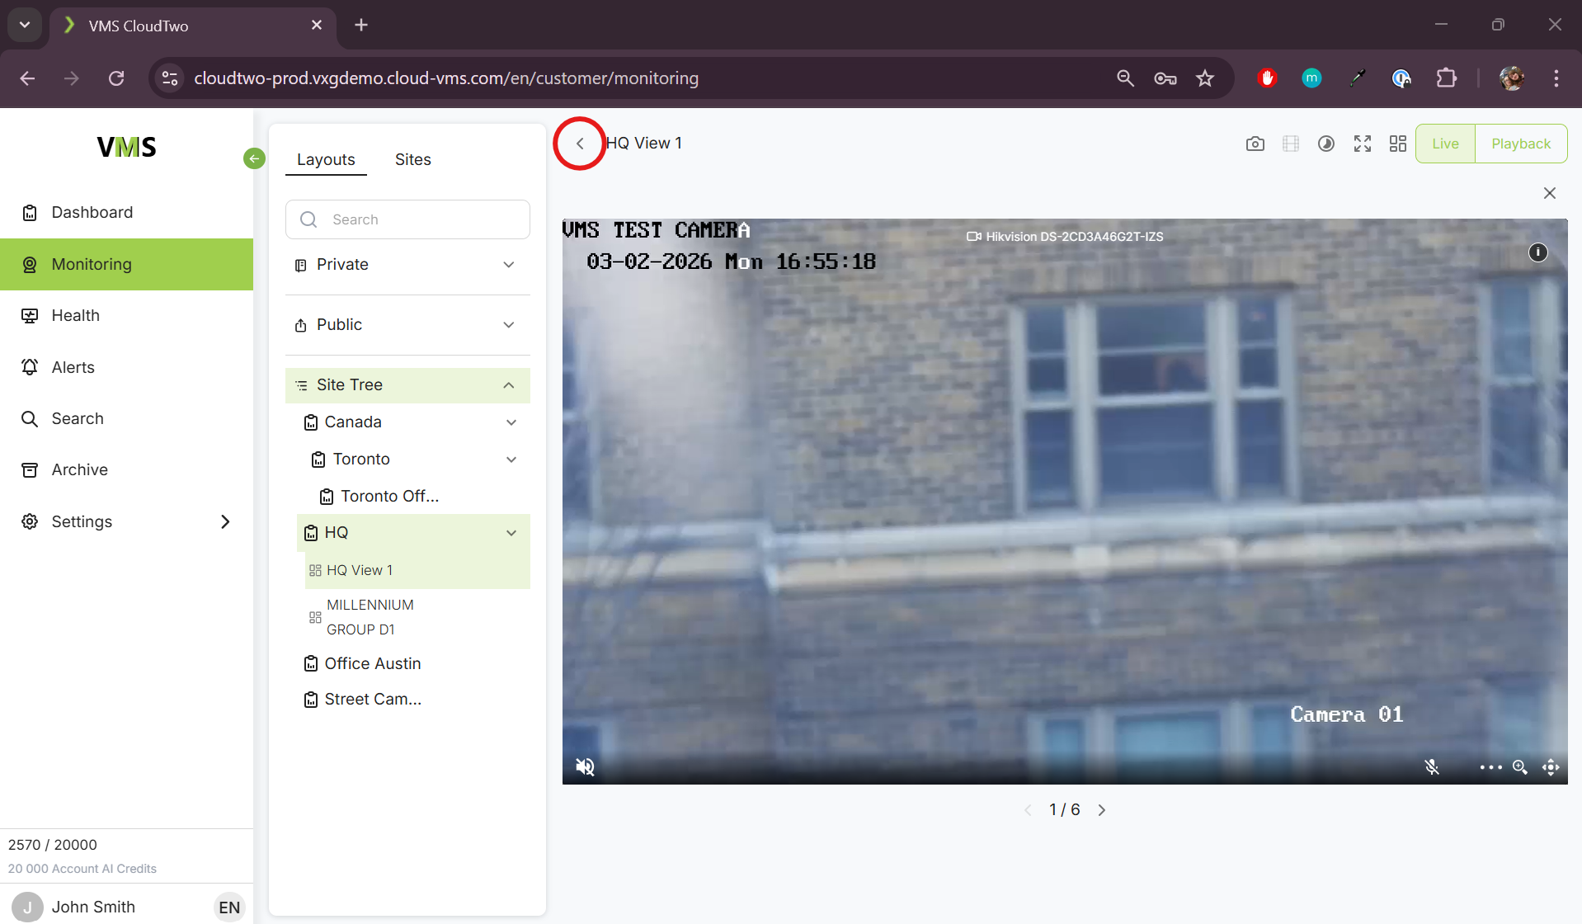
Task: Go to next camera page arrow
Action: click(x=1101, y=810)
